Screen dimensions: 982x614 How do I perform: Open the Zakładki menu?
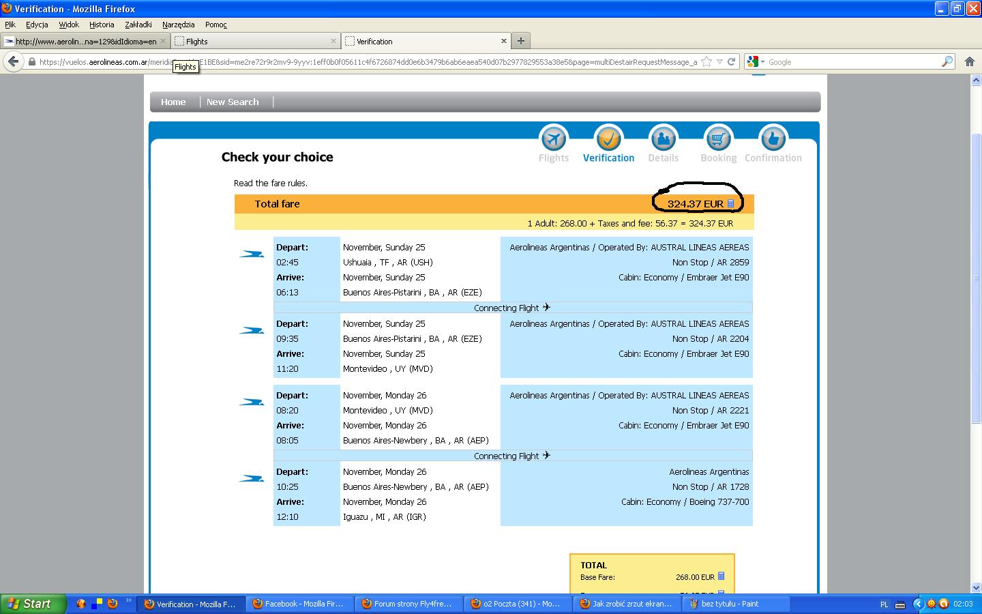138,25
